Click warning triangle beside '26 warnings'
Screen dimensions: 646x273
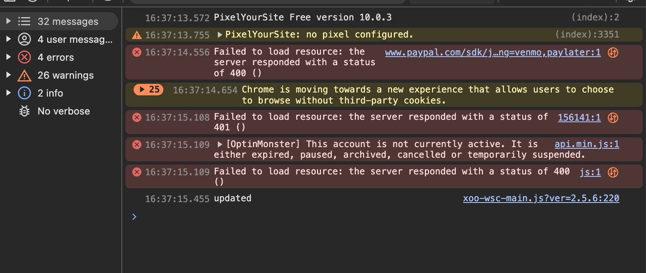point(24,75)
